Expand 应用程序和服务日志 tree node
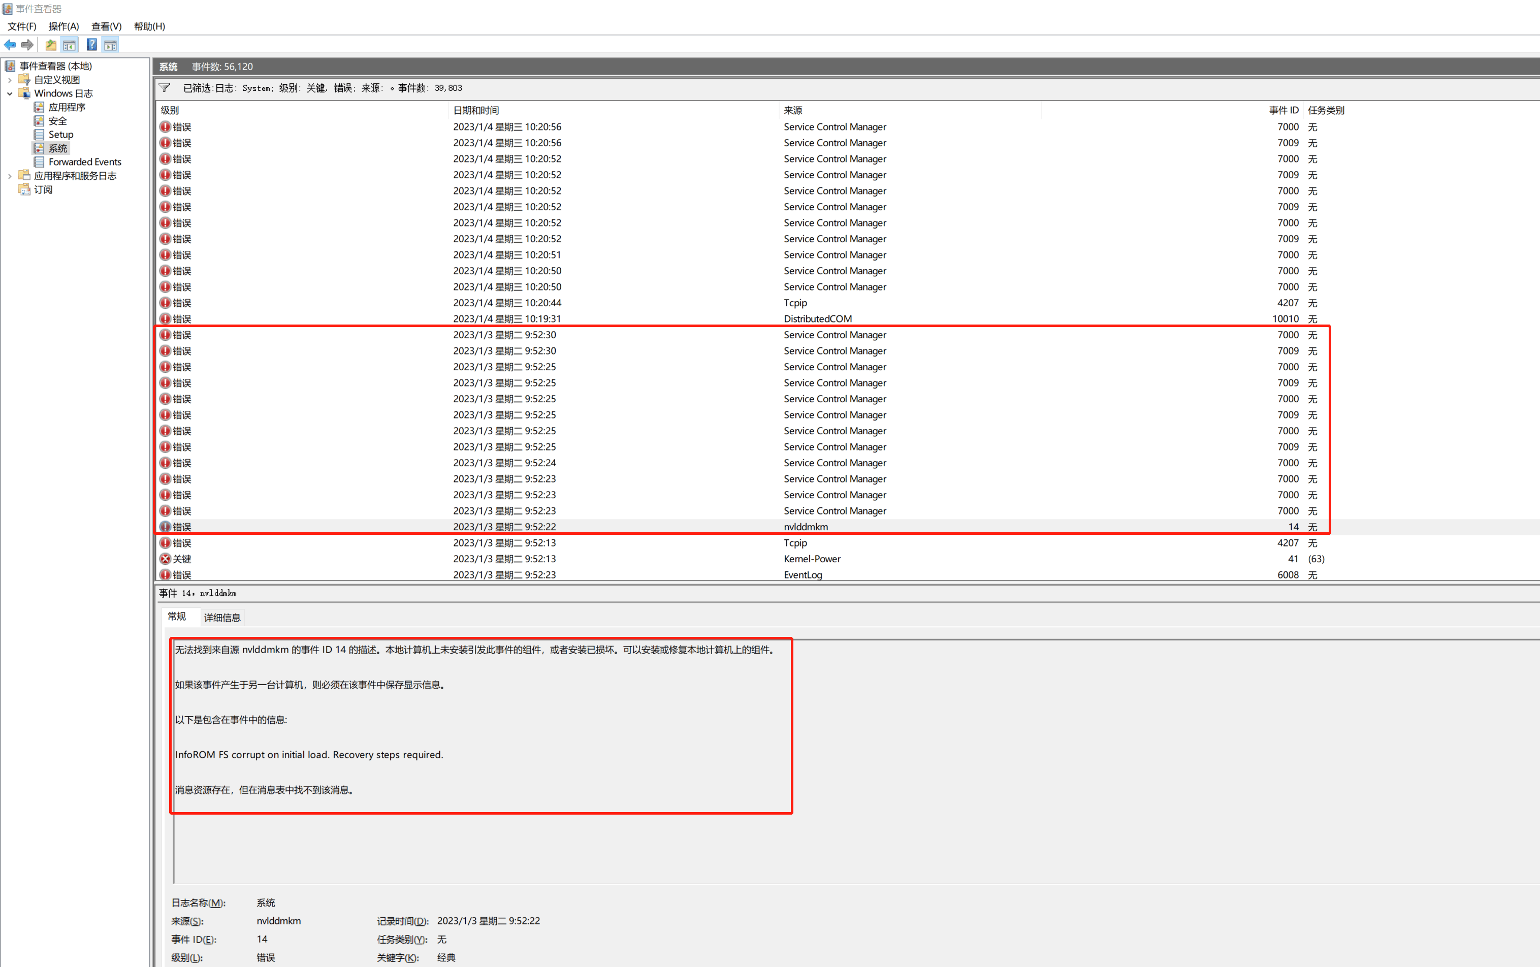This screenshot has height=967, width=1540. pos(10,176)
